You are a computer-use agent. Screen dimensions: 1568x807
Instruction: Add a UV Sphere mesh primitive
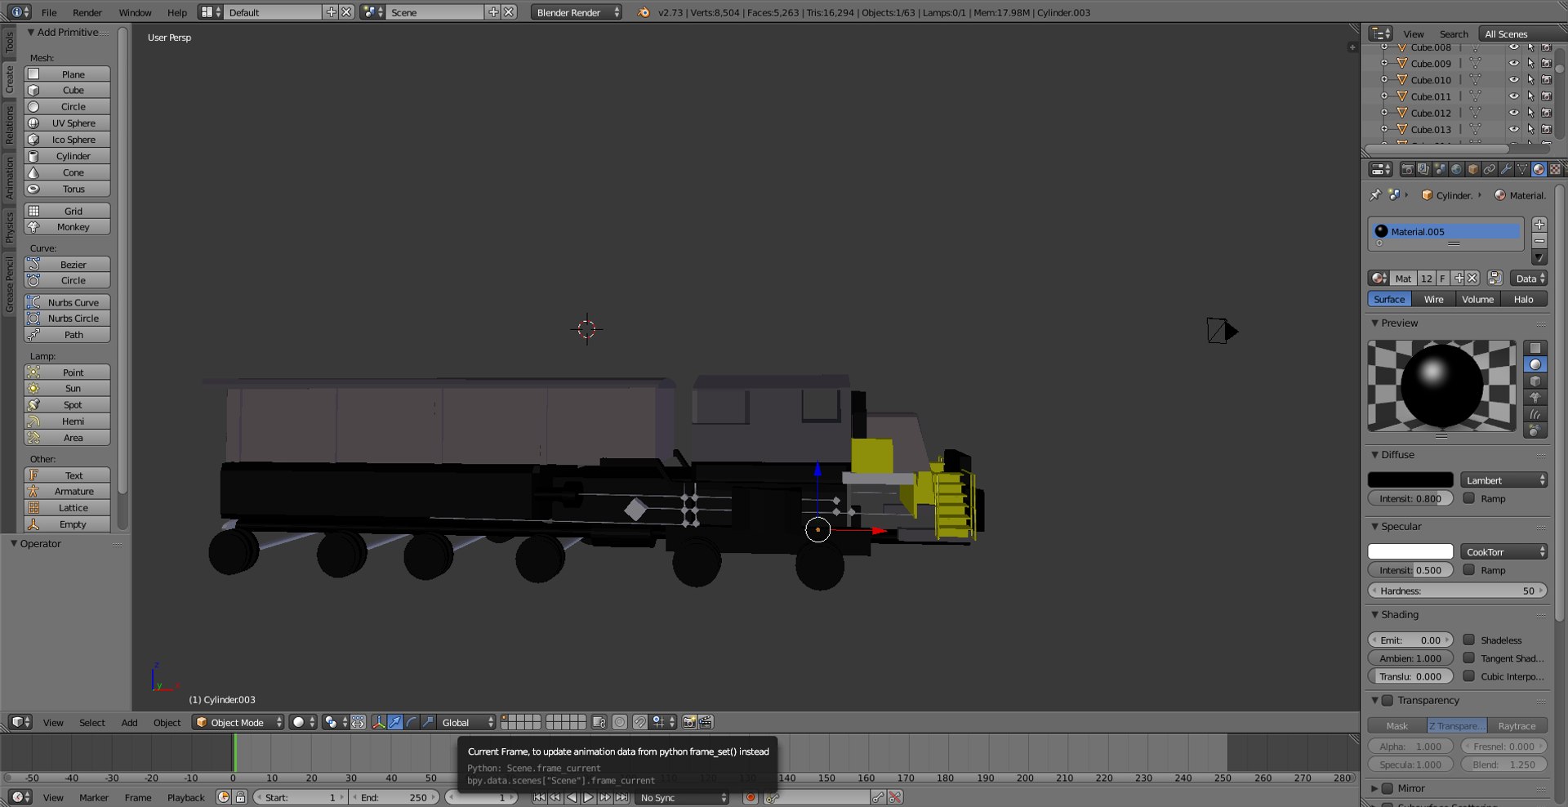67,123
